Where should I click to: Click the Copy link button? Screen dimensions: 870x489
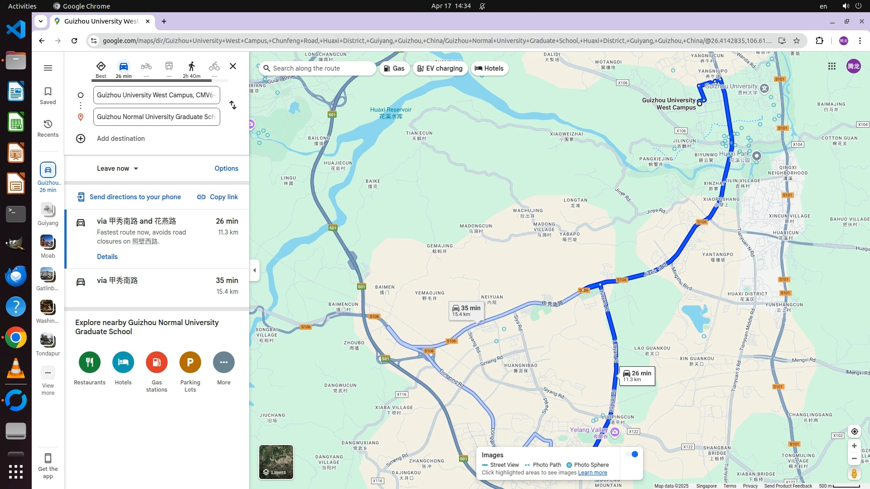[217, 197]
